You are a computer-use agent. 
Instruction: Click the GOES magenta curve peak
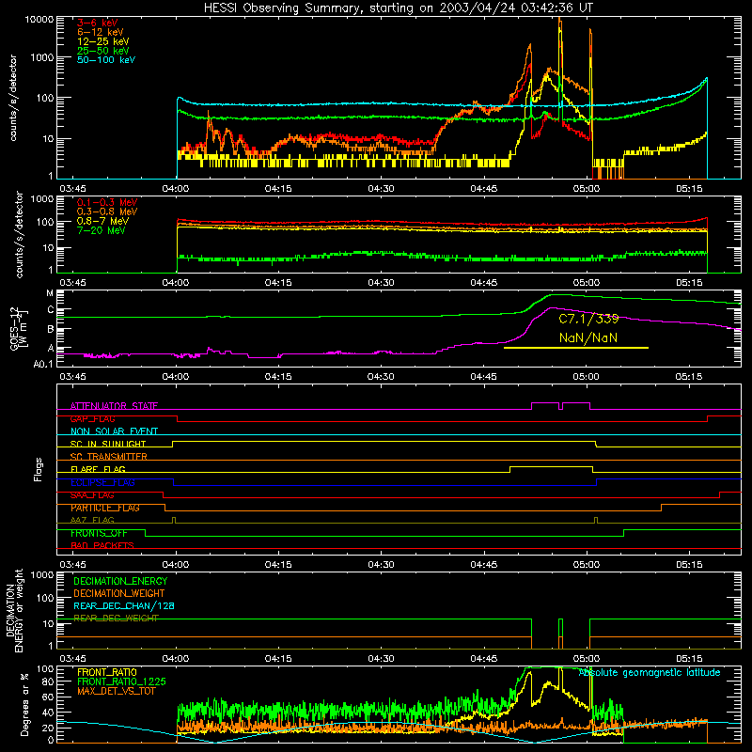click(x=553, y=308)
